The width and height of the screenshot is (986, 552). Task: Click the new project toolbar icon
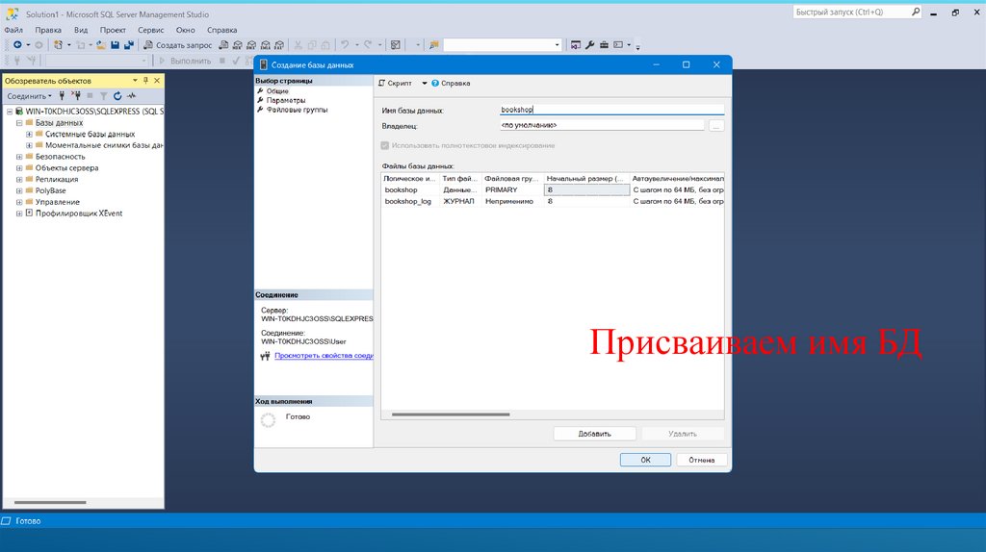click(58, 45)
